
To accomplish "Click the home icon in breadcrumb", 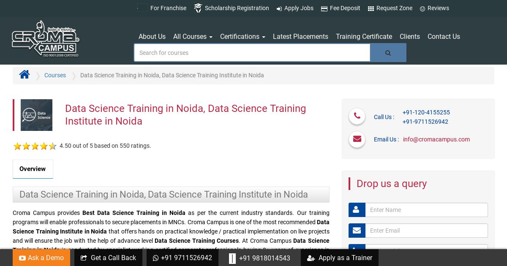I will [x=25, y=75].
